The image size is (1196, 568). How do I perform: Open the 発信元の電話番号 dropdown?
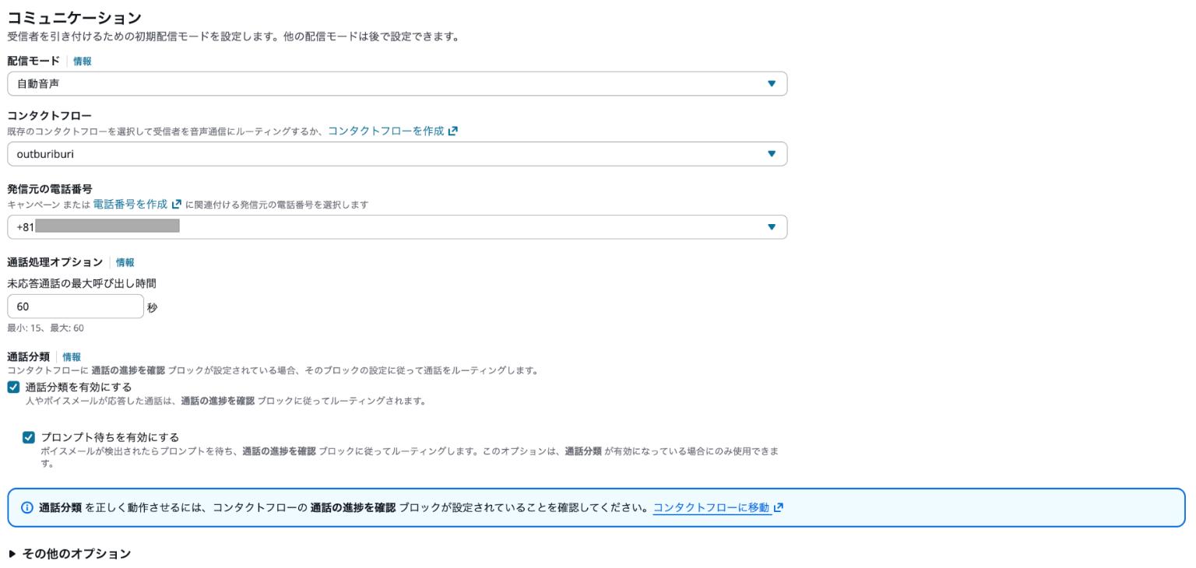click(397, 226)
